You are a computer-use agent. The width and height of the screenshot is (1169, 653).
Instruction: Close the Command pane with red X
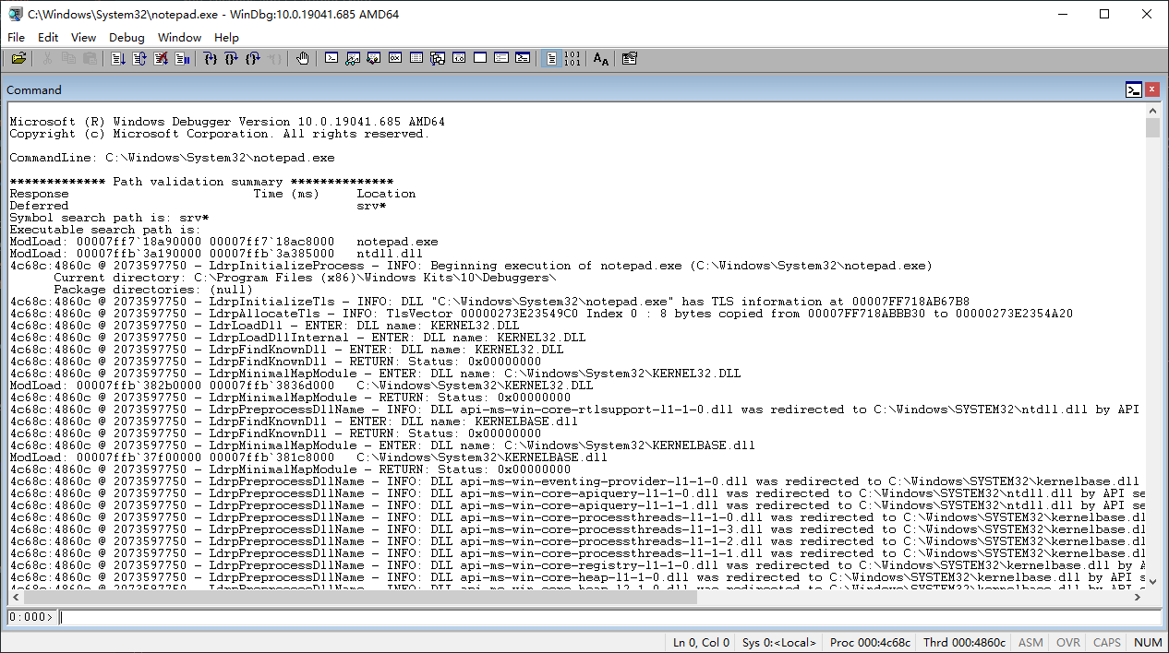point(1151,89)
